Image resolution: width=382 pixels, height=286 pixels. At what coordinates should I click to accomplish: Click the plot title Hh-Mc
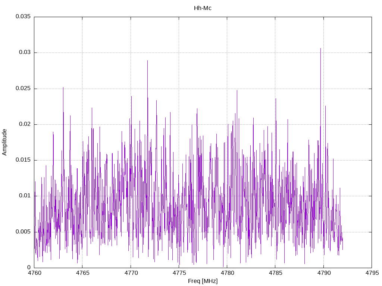click(x=203, y=8)
